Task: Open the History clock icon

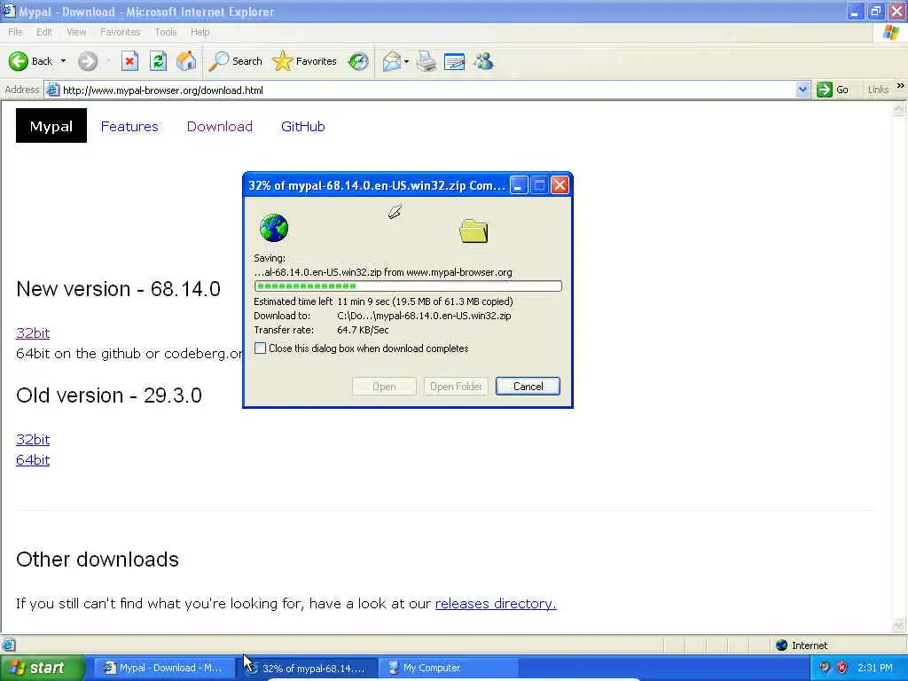Action: 358,61
